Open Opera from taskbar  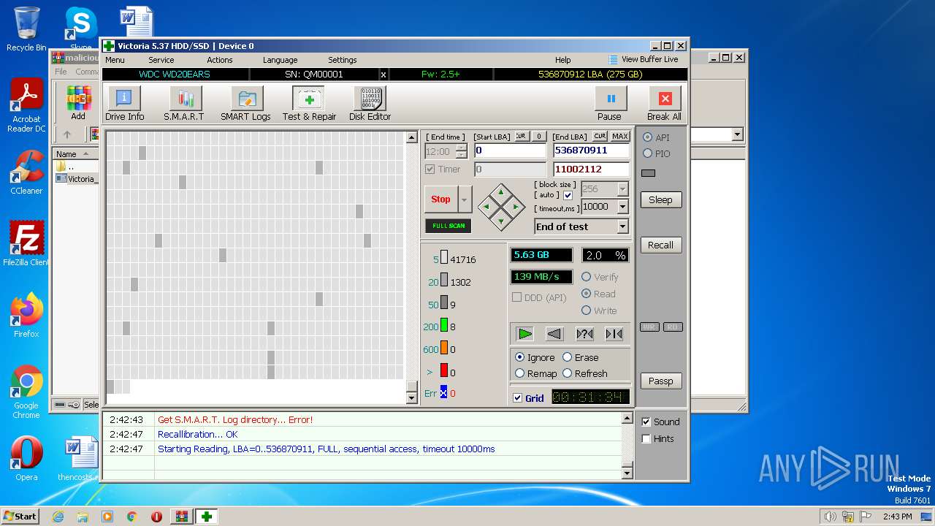(156, 517)
